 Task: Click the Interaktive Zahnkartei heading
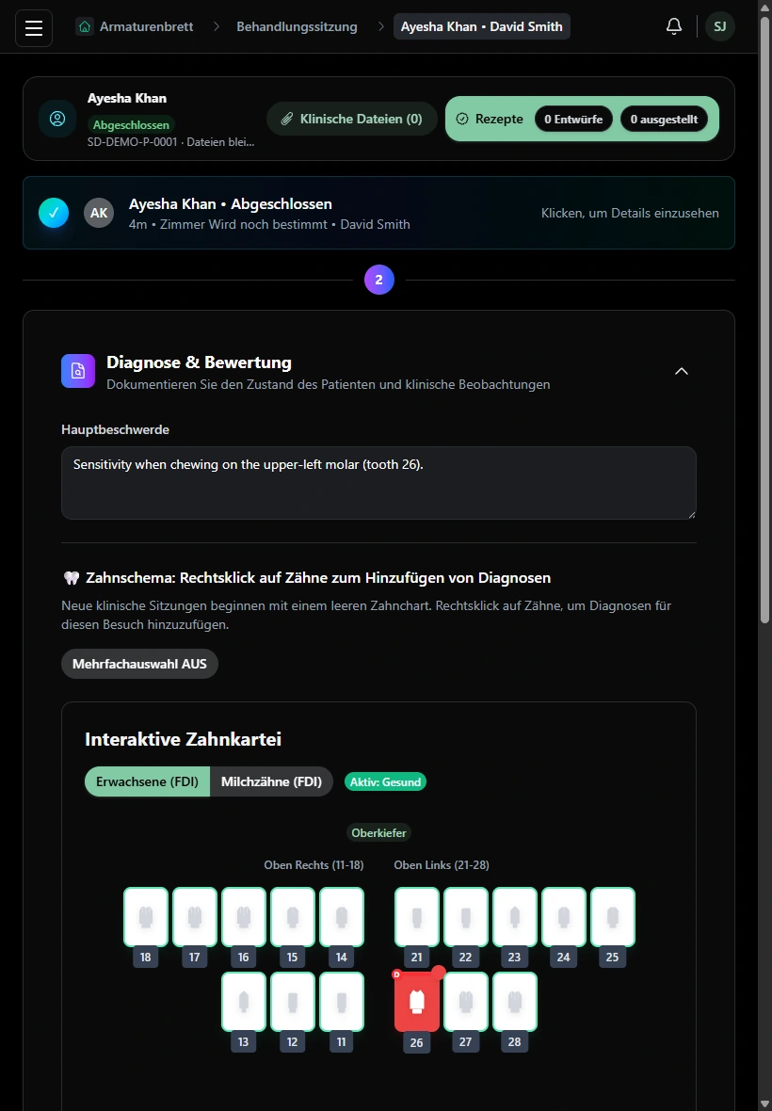(184, 739)
